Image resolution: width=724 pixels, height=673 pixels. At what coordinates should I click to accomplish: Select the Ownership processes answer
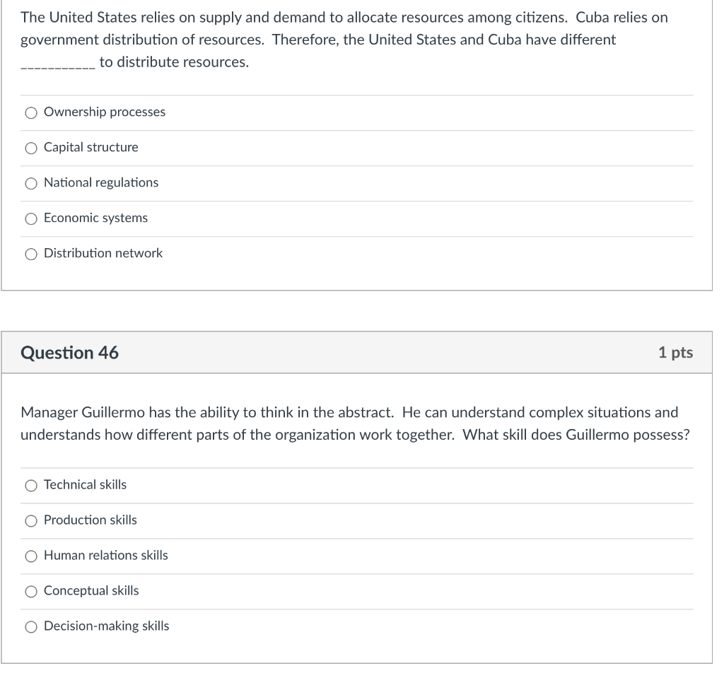point(31,112)
